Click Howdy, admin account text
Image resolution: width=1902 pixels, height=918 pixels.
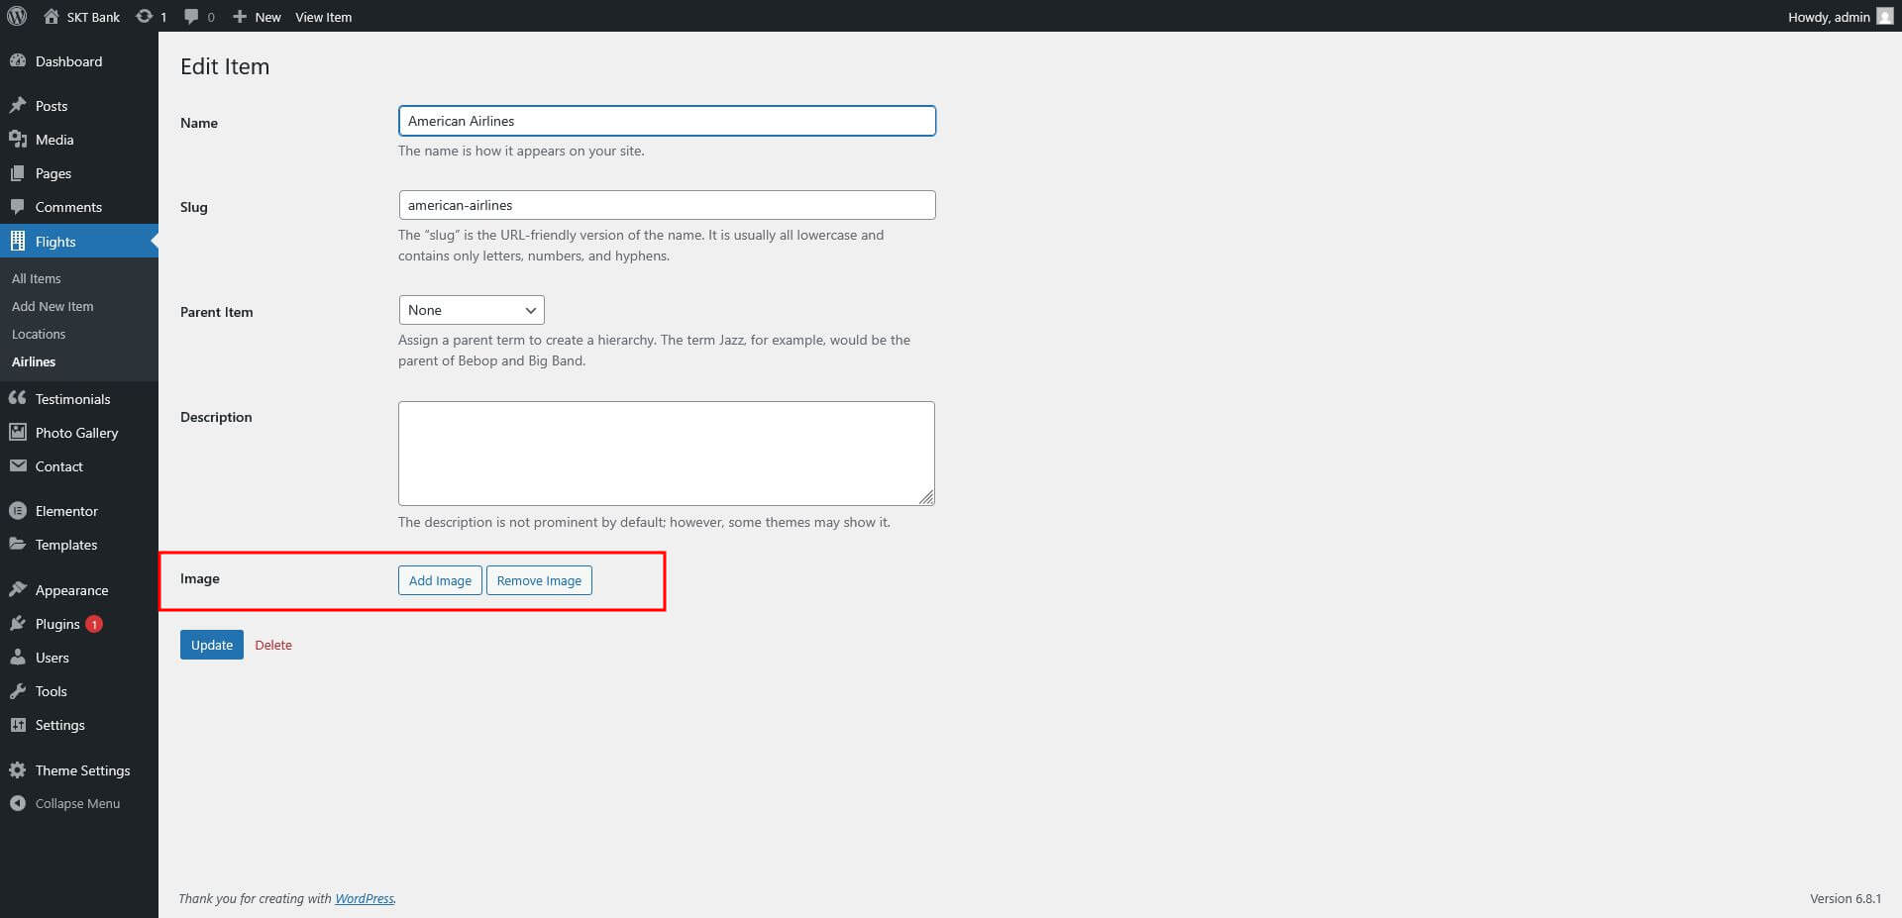(1829, 17)
